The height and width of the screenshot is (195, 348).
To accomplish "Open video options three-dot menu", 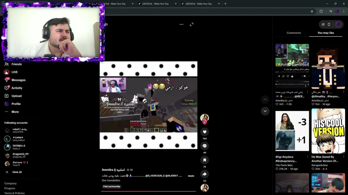I will pyautogui.click(x=181, y=24).
